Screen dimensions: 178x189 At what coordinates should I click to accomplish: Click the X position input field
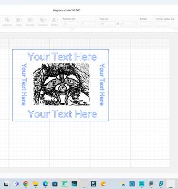71,24
